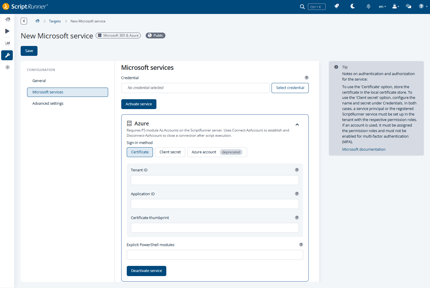
Task: Open the en language dropdown
Action: [x=382, y=7]
